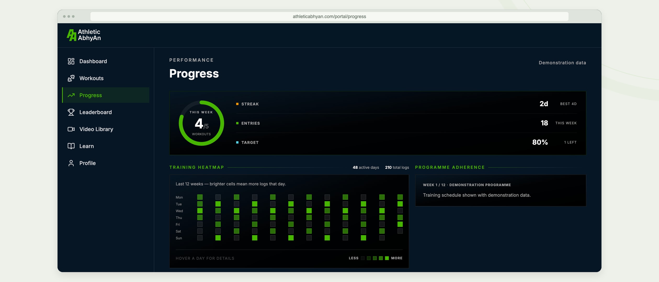659x282 pixels.
Task: Select Learn in the sidebar
Action: (x=106, y=146)
